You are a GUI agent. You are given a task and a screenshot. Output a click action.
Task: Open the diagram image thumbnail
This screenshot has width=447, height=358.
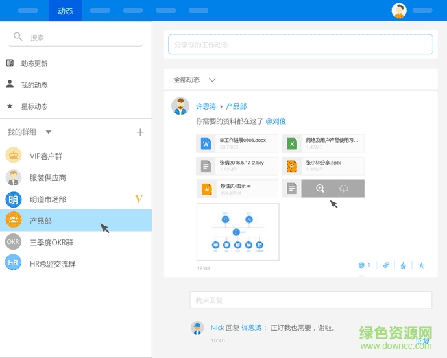[x=237, y=232]
